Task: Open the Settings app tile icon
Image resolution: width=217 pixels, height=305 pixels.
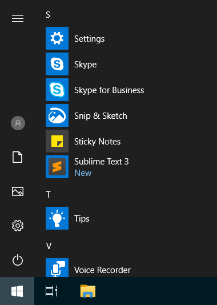Action: 57,38
